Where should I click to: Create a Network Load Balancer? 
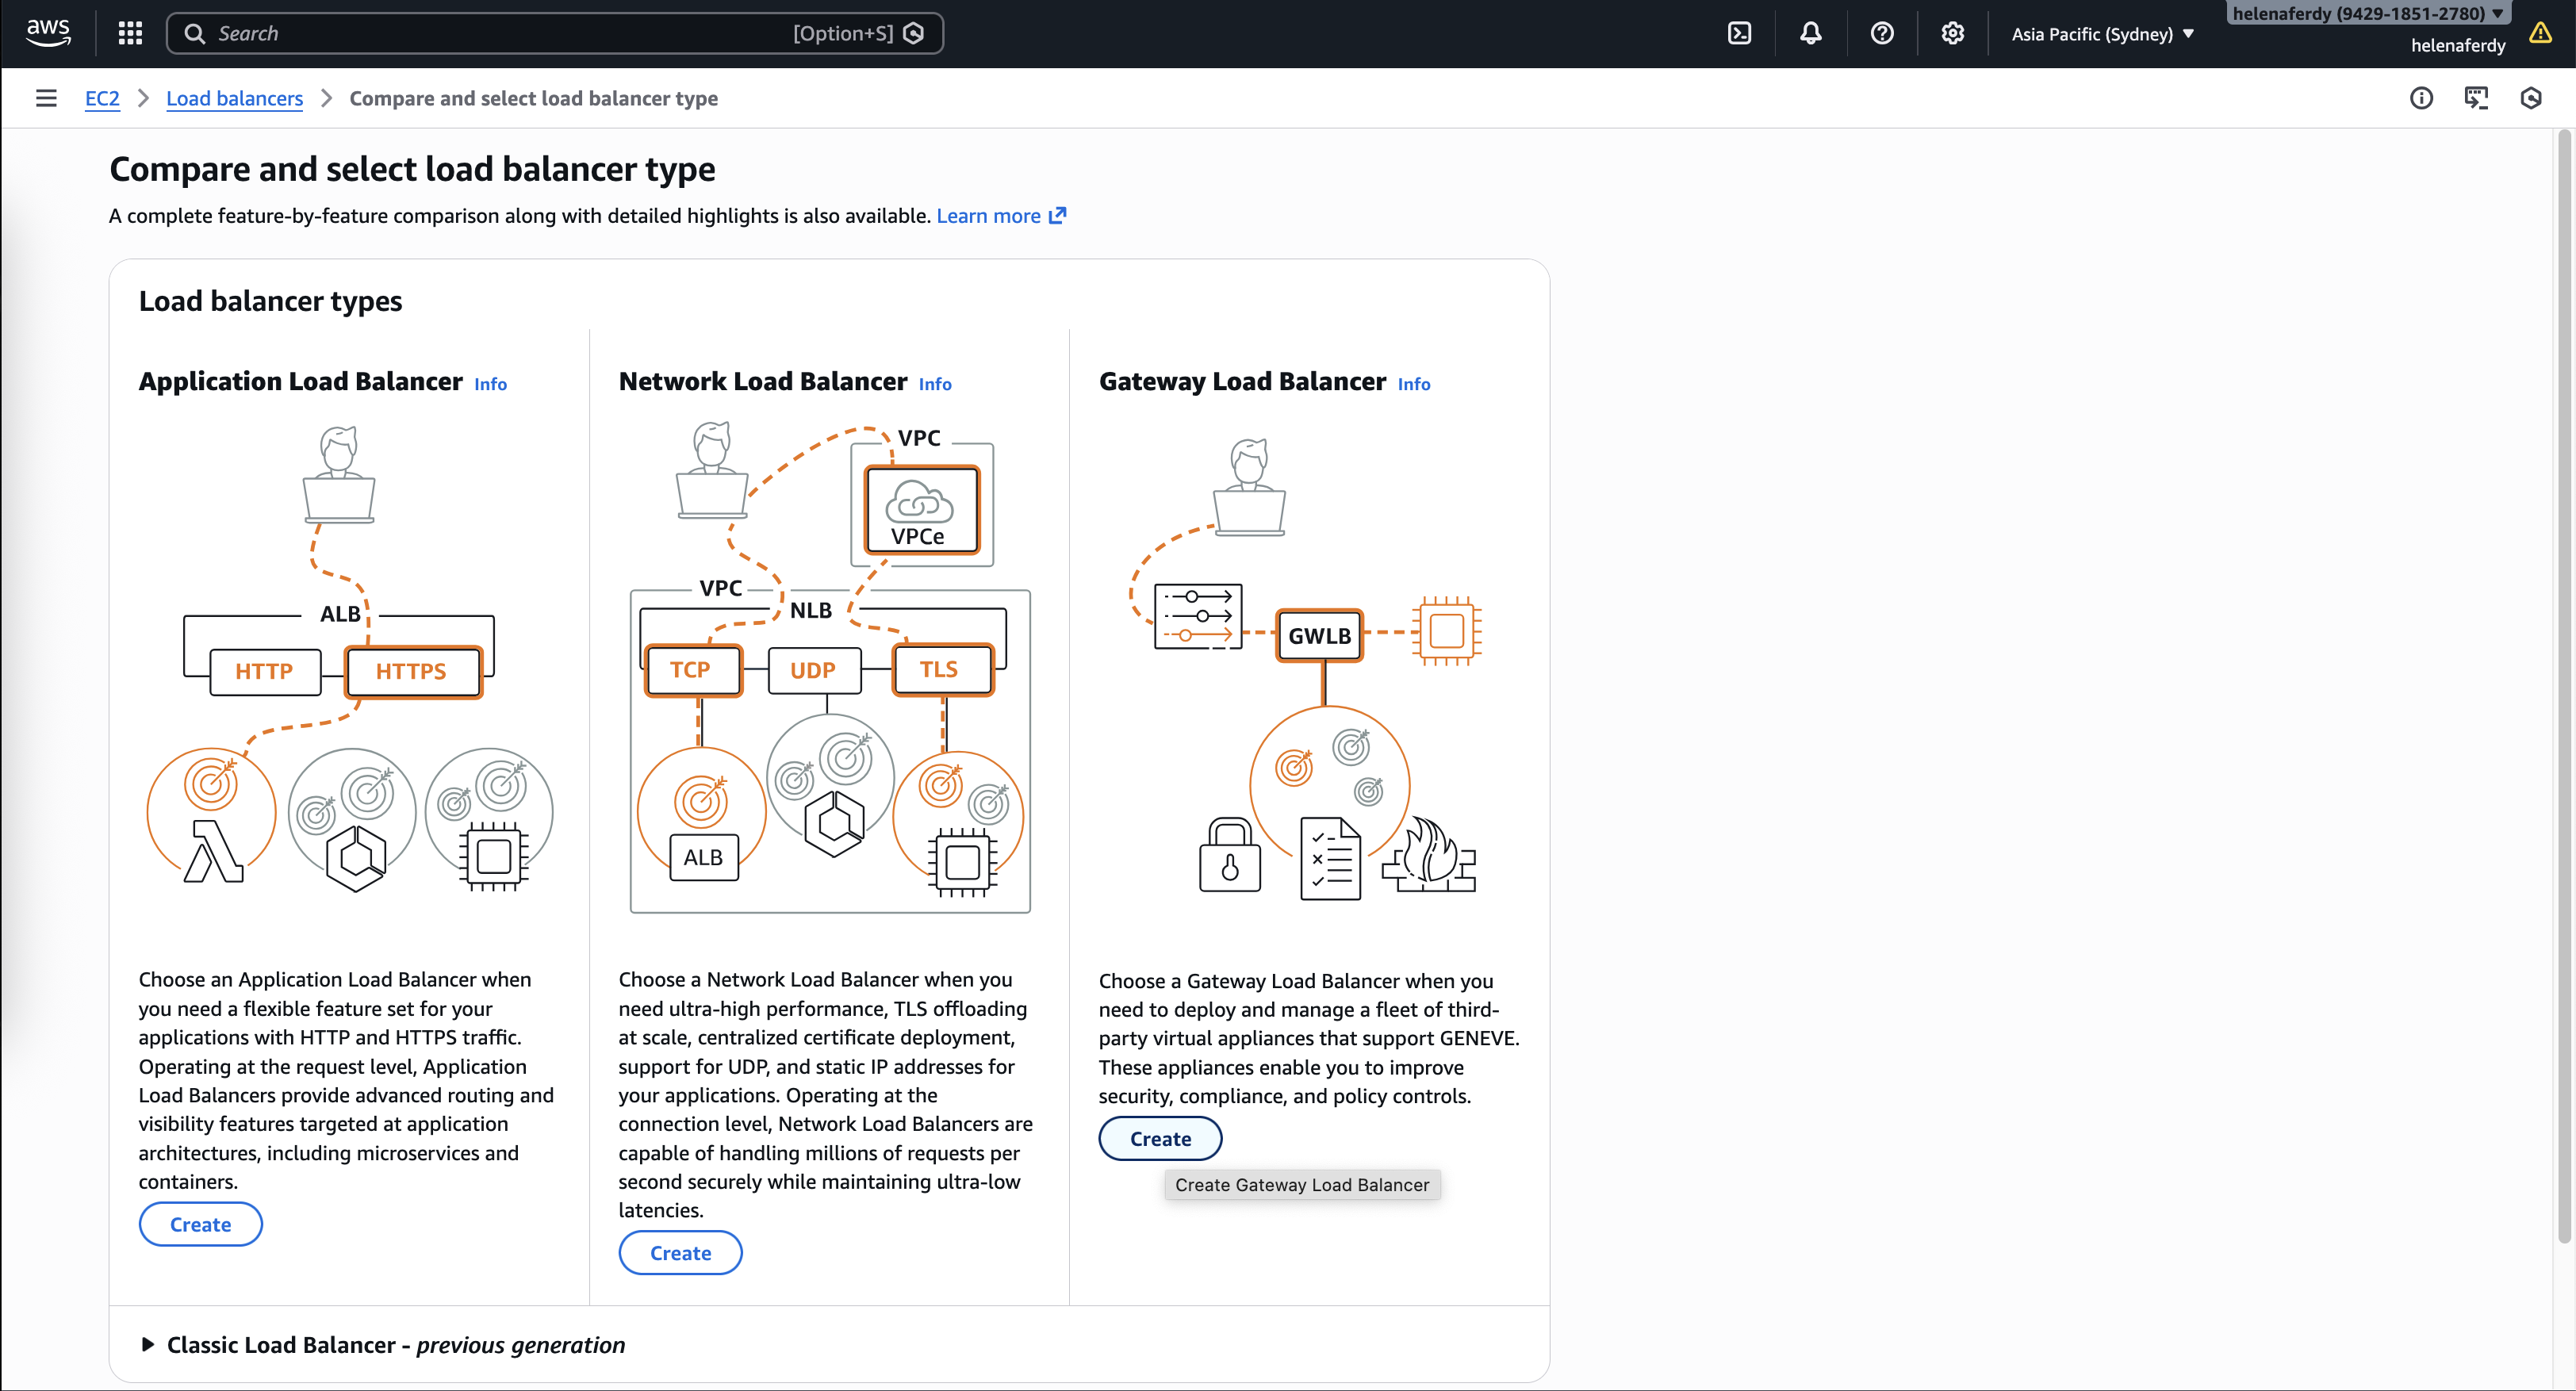click(680, 1252)
